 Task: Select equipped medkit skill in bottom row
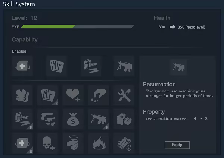click(22, 143)
